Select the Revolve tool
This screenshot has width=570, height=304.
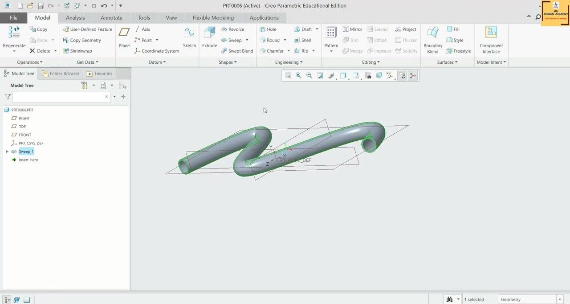coord(232,29)
